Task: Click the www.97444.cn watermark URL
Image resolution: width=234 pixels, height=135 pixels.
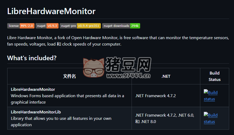Action: tap(128, 76)
